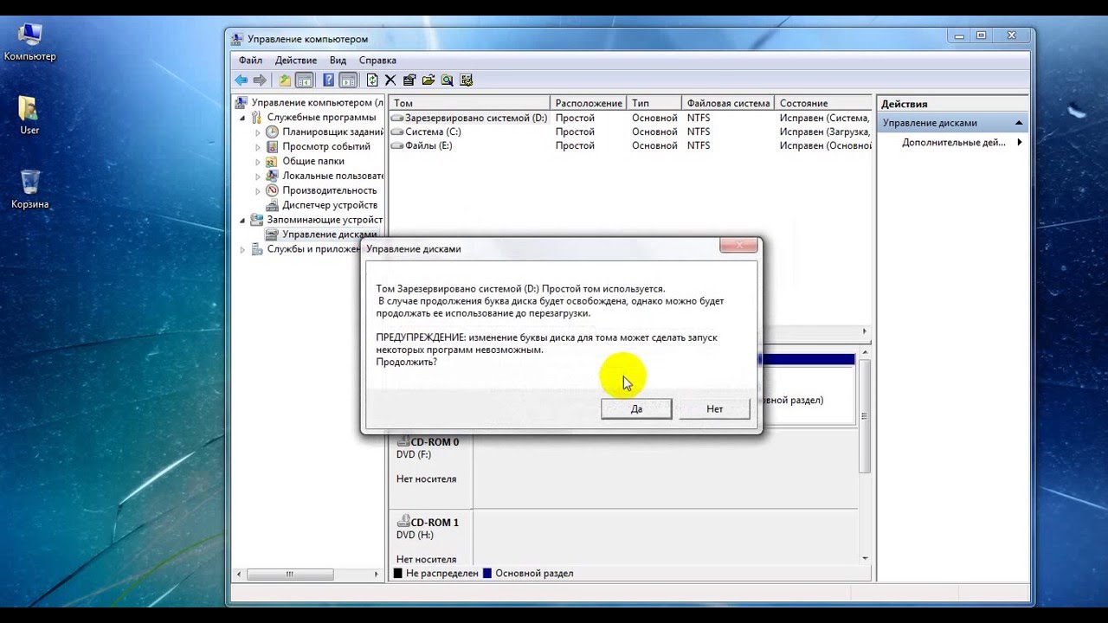Click the Диспетчер устройств icon

[273, 205]
